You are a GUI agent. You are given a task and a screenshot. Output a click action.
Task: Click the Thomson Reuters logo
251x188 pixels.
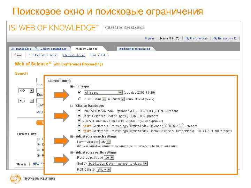(33, 178)
